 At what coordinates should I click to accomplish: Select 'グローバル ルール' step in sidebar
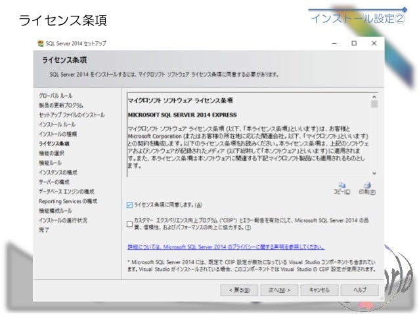[x=56, y=96]
